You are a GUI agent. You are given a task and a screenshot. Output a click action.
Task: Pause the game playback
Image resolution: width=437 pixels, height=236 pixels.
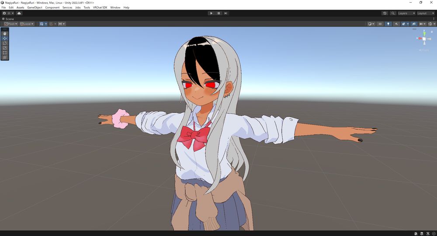(218, 13)
